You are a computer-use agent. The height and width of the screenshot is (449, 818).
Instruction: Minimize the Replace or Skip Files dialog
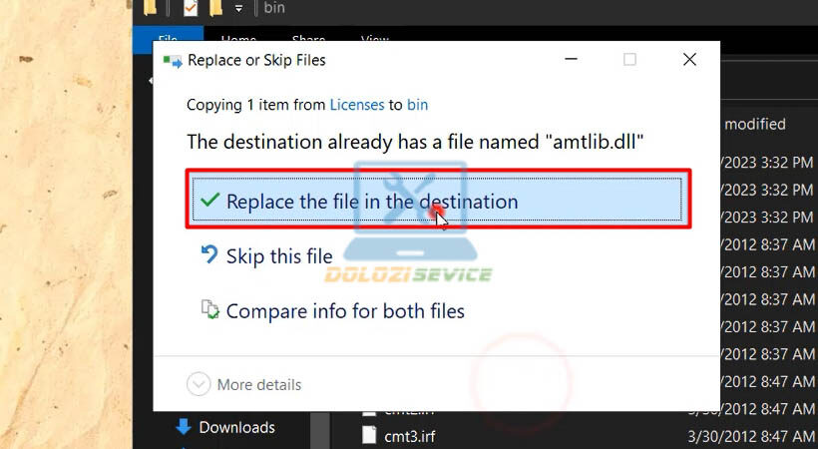(x=572, y=59)
